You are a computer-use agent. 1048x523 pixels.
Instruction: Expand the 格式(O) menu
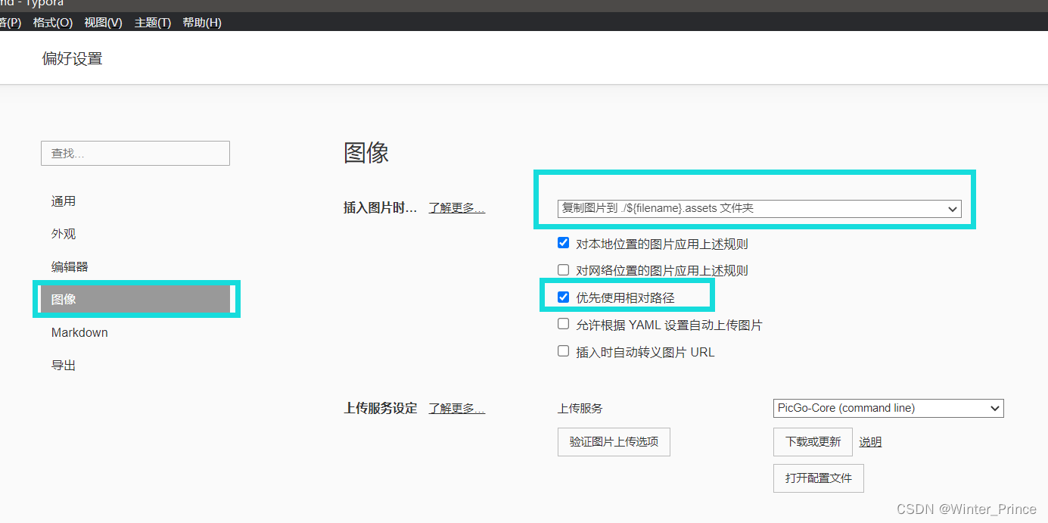pyautogui.click(x=51, y=22)
